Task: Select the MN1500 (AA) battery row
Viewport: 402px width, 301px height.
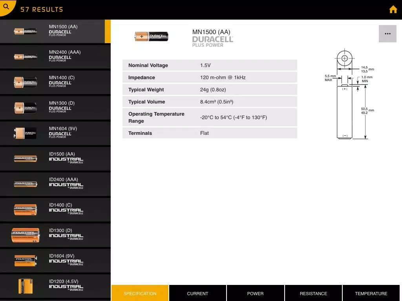Action: (x=55, y=31)
